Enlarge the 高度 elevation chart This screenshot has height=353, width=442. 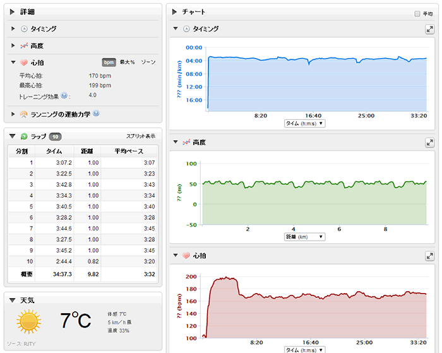[x=429, y=143]
